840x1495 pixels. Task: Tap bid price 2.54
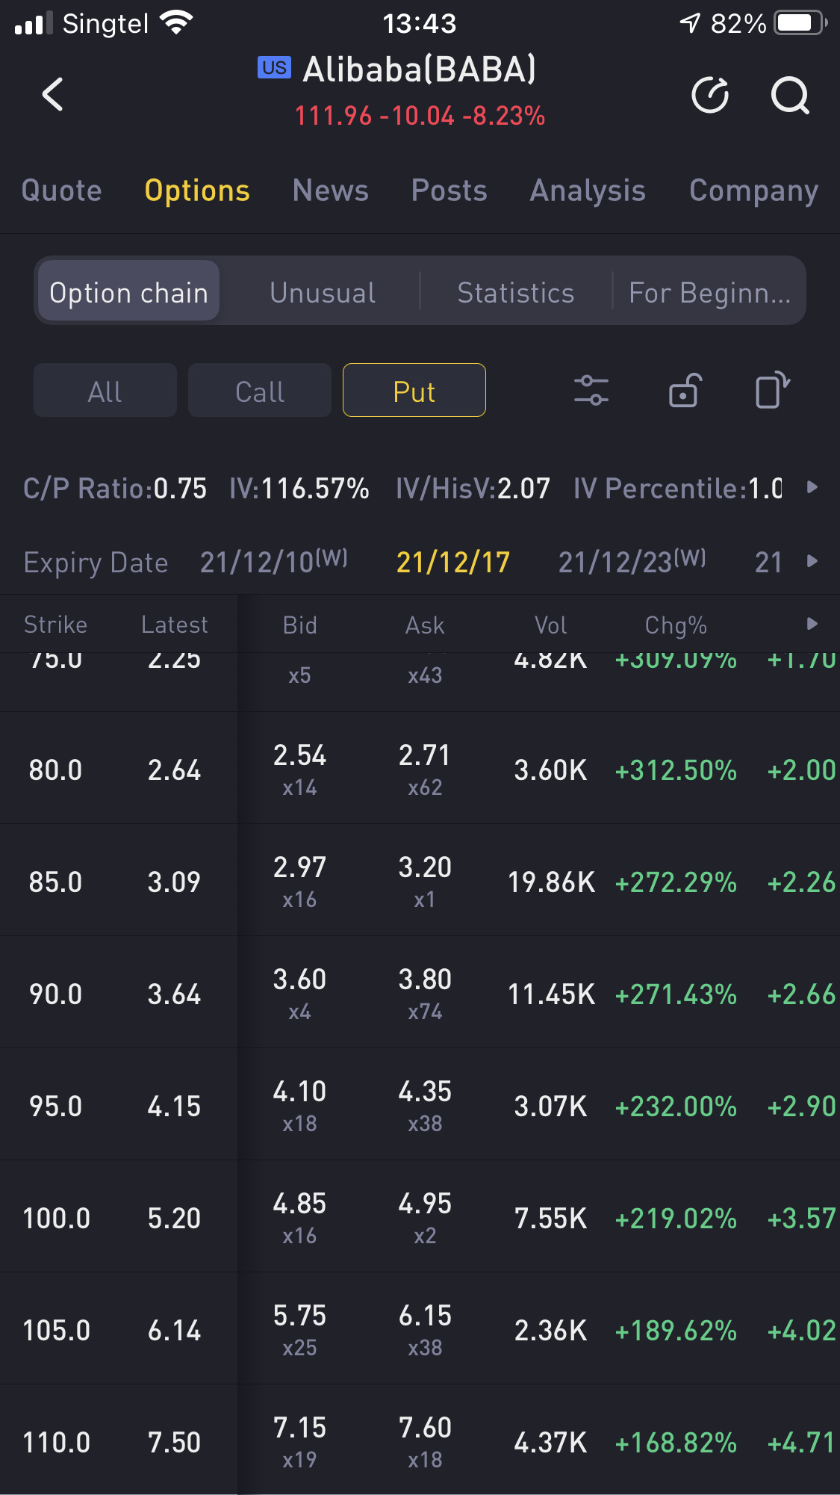pos(300,755)
